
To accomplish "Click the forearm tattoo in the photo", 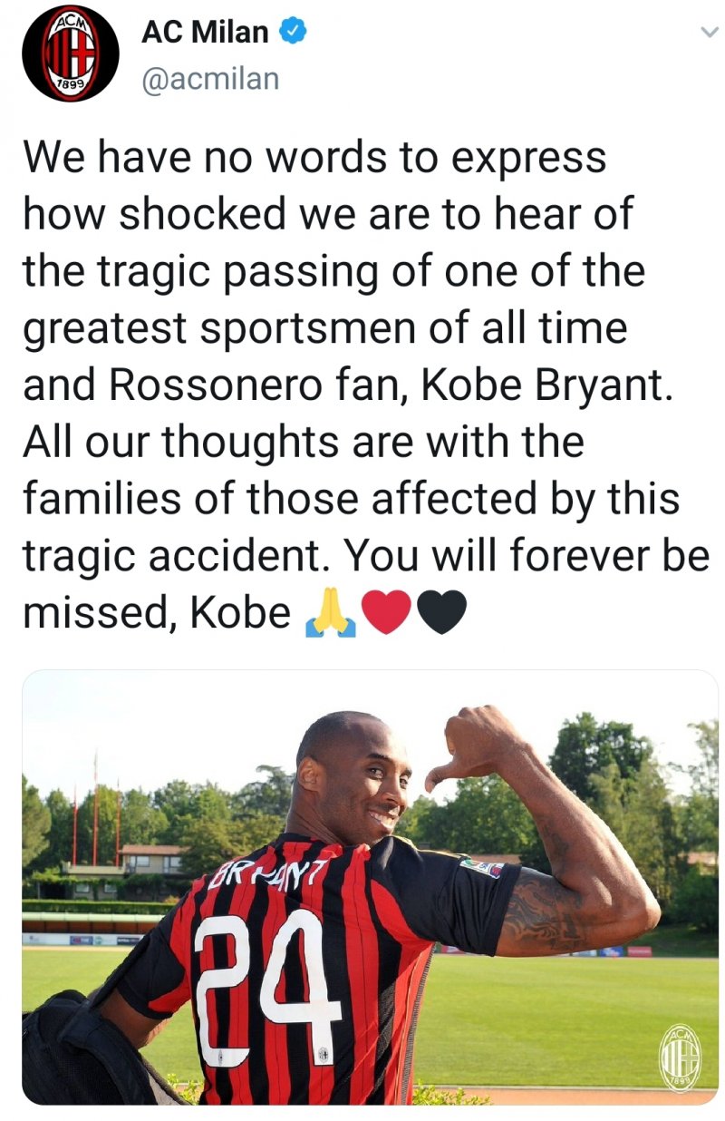I will (544, 911).
